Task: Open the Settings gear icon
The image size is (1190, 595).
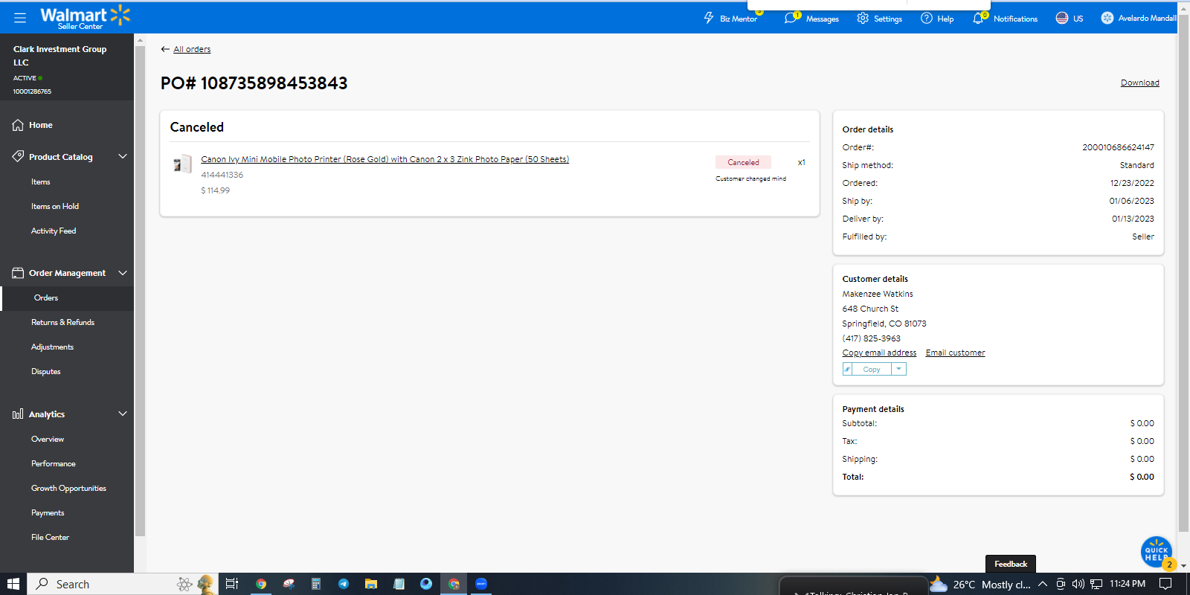Action: (x=863, y=18)
